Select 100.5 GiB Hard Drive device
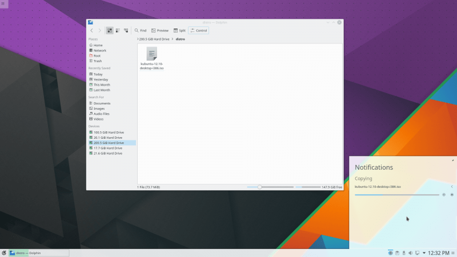The width and height of the screenshot is (457, 257). coord(107,132)
